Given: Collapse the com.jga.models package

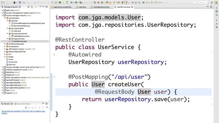Looking at the screenshot, I should coord(7,28).
